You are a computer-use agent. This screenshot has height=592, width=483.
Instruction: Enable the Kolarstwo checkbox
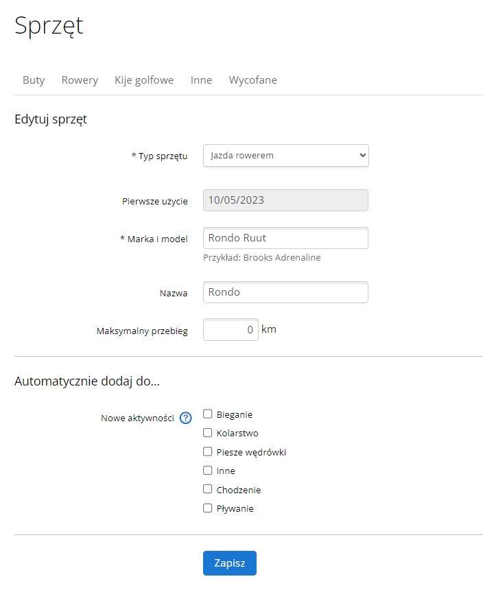(207, 432)
